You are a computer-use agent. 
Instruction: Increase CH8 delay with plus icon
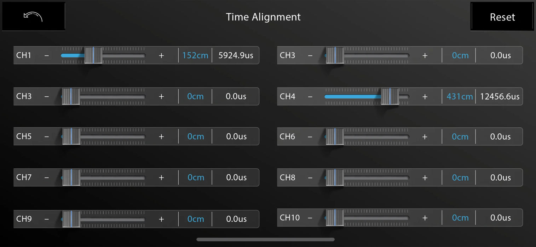[x=425, y=177]
